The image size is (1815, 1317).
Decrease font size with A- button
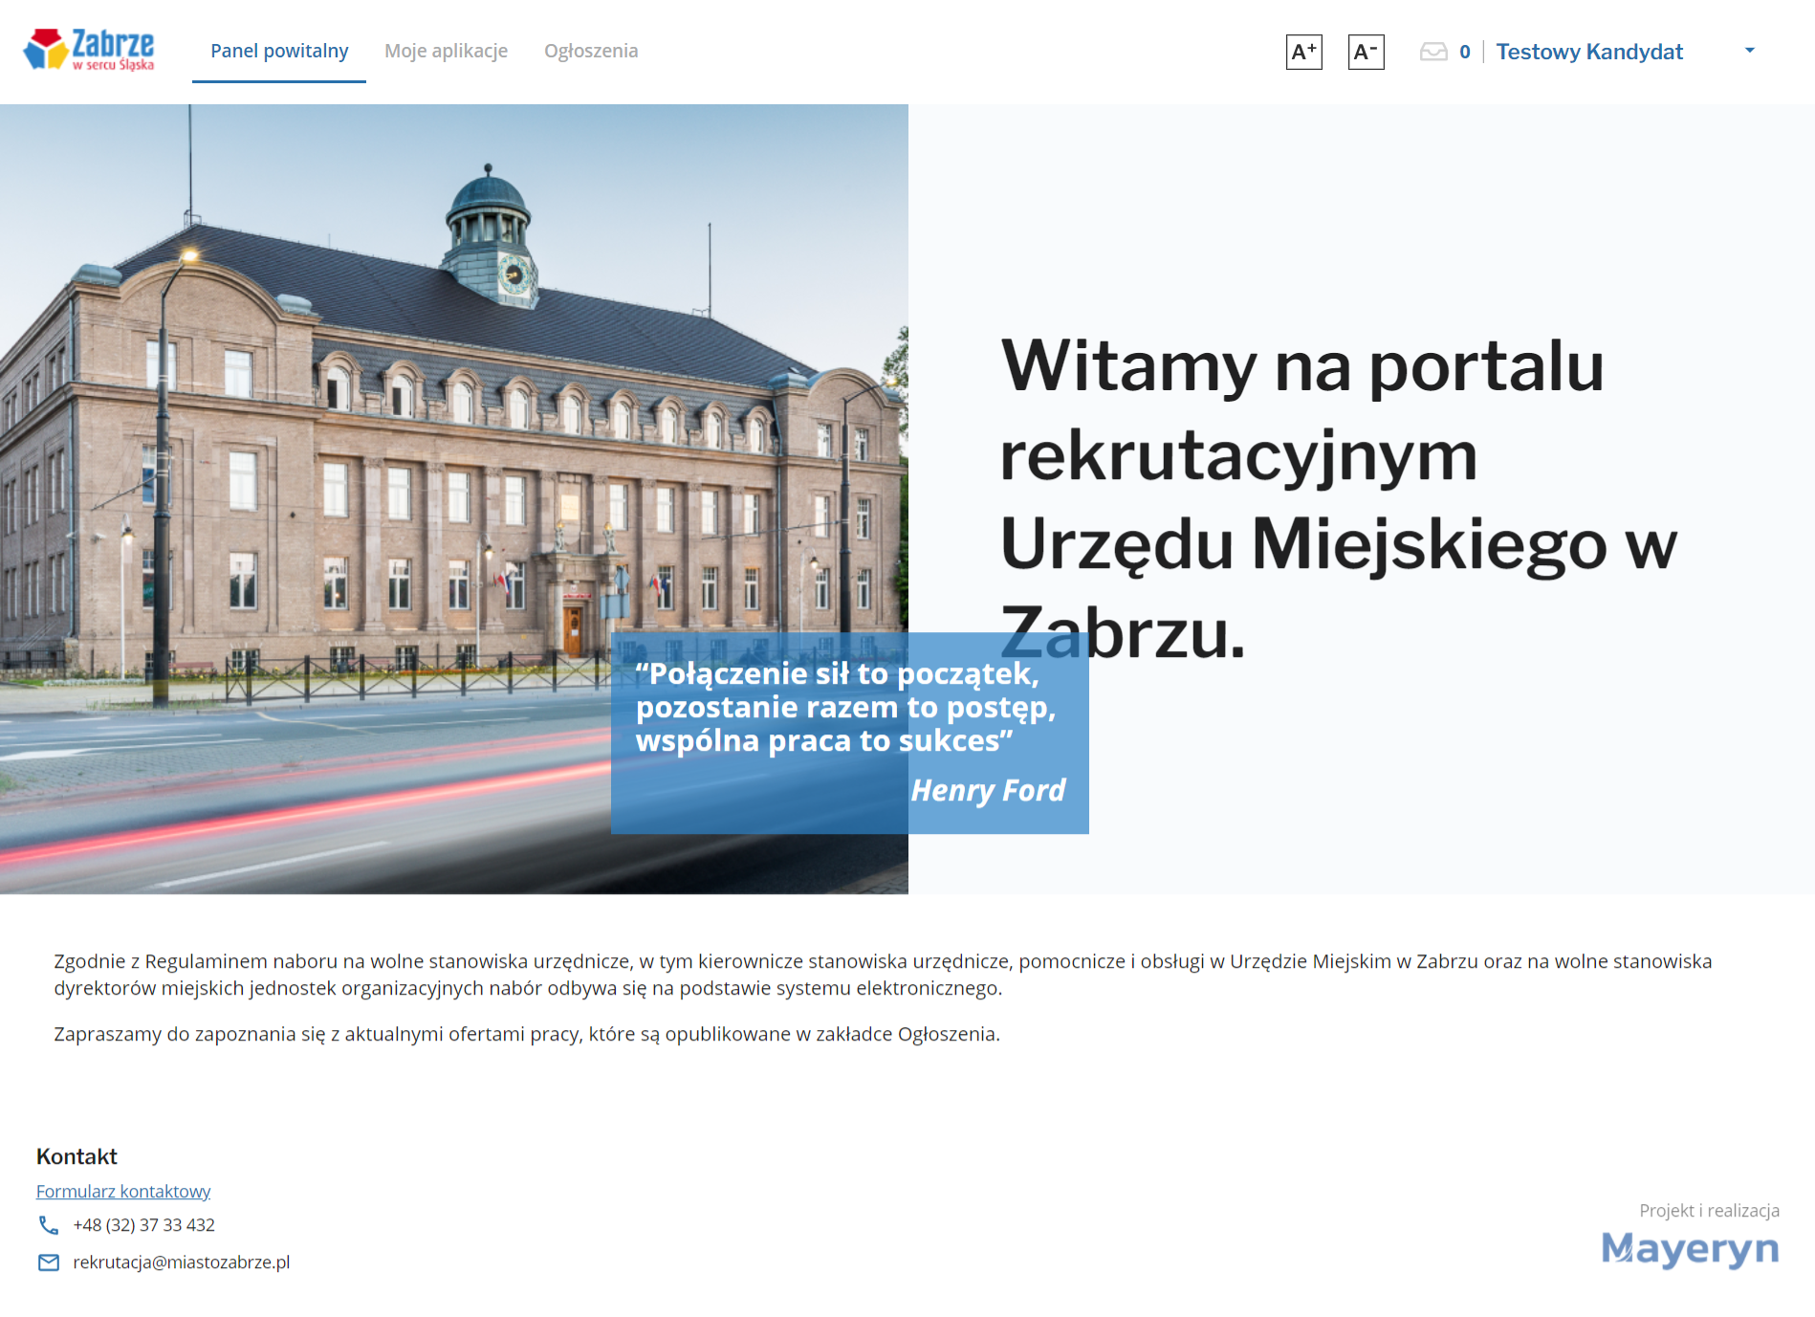(x=1366, y=52)
